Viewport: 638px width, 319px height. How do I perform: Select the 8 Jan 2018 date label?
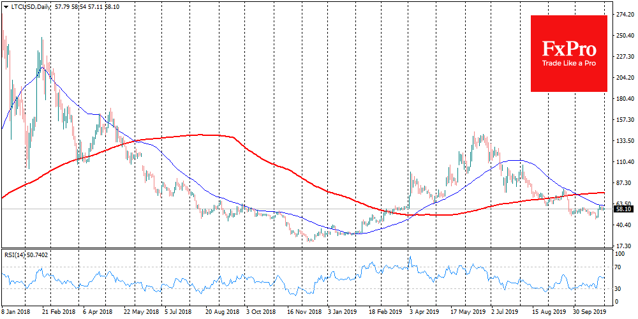[x=17, y=313]
